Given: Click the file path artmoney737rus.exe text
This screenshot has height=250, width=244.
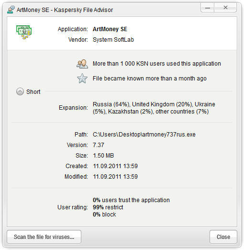Looking at the screenshot, I should pos(144,135).
